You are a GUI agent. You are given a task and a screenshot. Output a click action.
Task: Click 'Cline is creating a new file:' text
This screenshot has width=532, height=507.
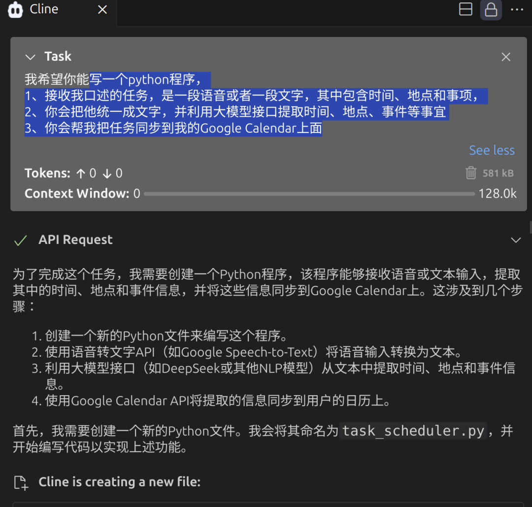[119, 482]
